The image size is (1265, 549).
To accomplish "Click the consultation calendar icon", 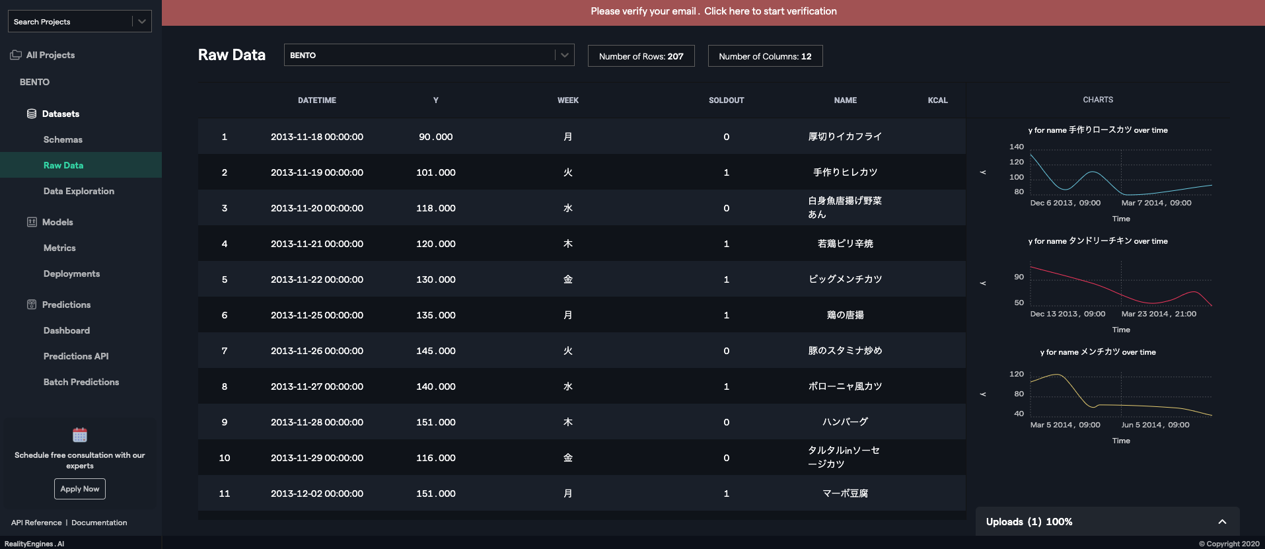I will (x=80, y=435).
